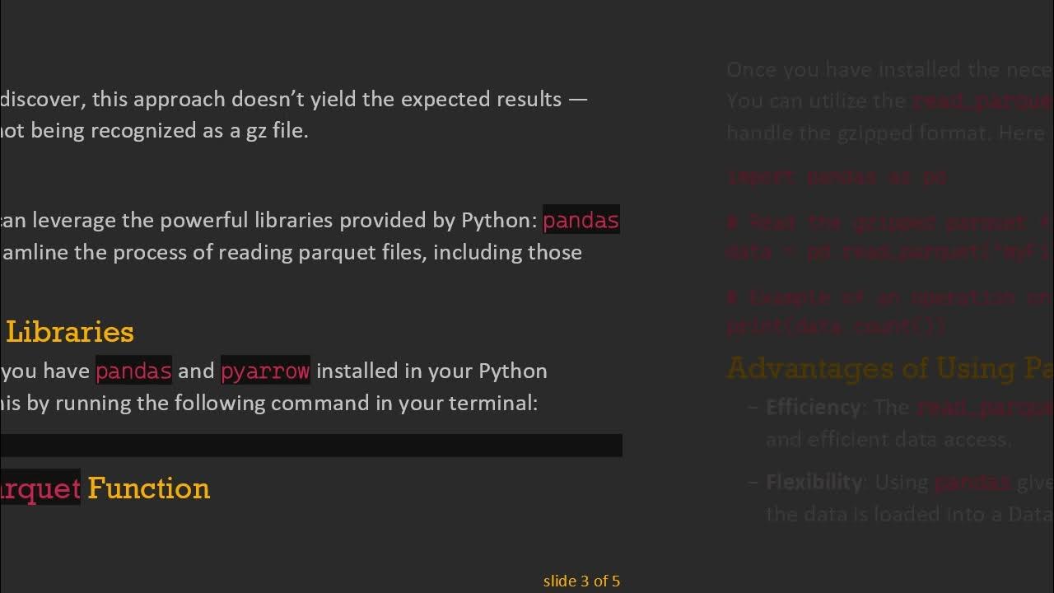
Task: Click the 'discover, this approach doesn't yield' line
Action: pyautogui.click(x=293, y=100)
